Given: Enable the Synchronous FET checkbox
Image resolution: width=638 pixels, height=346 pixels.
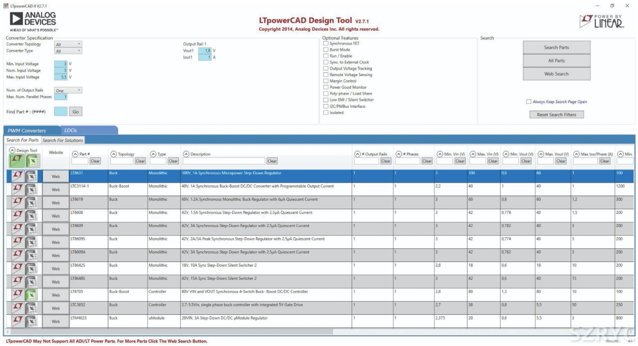Looking at the screenshot, I should point(326,43).
